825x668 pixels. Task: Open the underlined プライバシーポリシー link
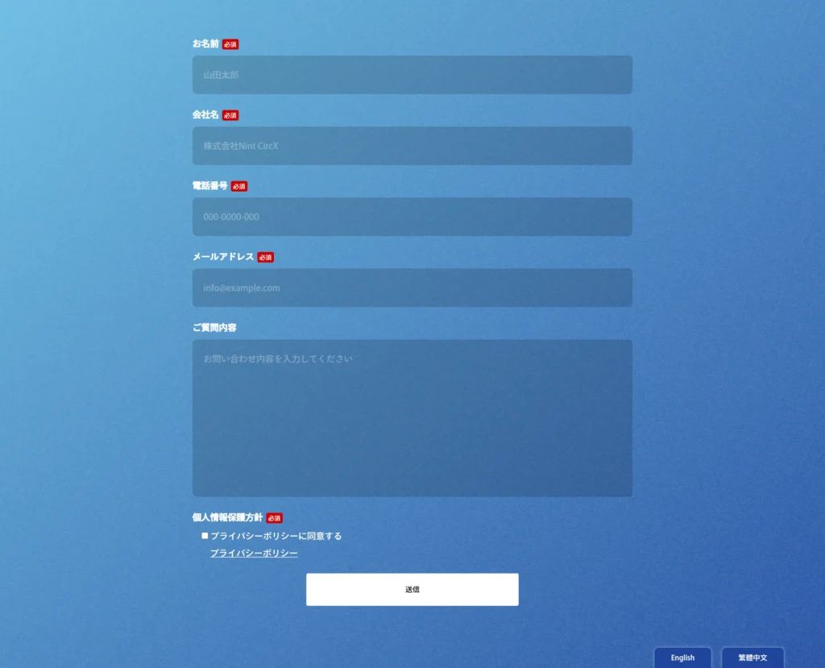pyautogui.click(x=254, y=554)
